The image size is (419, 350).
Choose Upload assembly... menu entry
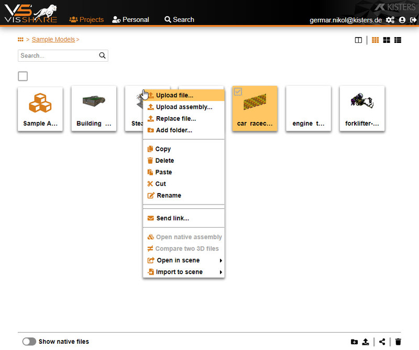[184, 107]
